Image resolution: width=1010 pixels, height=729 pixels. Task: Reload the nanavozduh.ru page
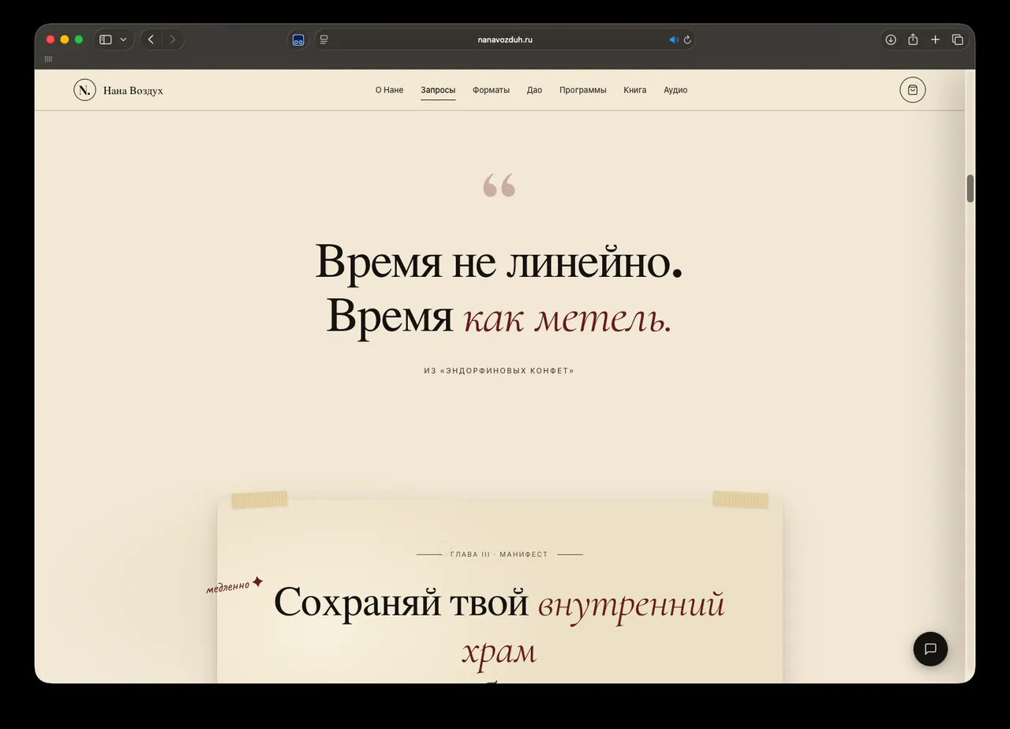(x=687, y=39)
